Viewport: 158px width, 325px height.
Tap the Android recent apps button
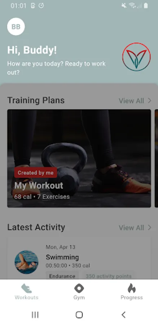(35, 315)
